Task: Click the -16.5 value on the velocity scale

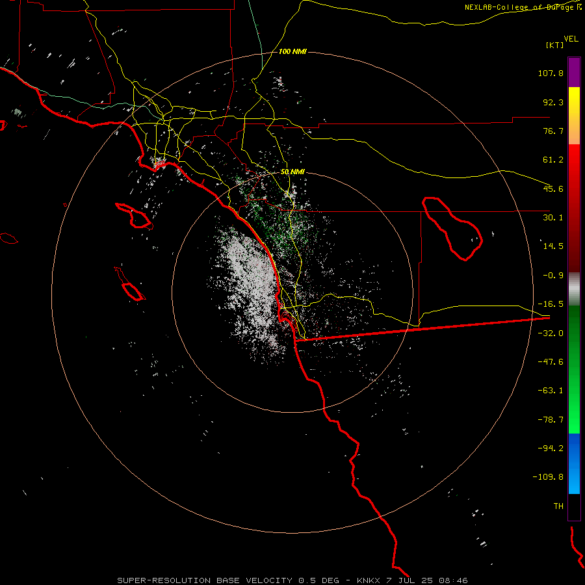Action: point(551,304)
